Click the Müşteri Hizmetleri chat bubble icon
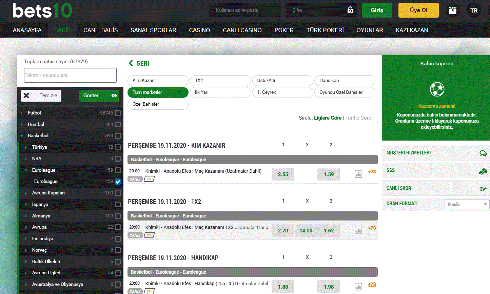Viewport: 490px width, 294px height. pos(483,153)
